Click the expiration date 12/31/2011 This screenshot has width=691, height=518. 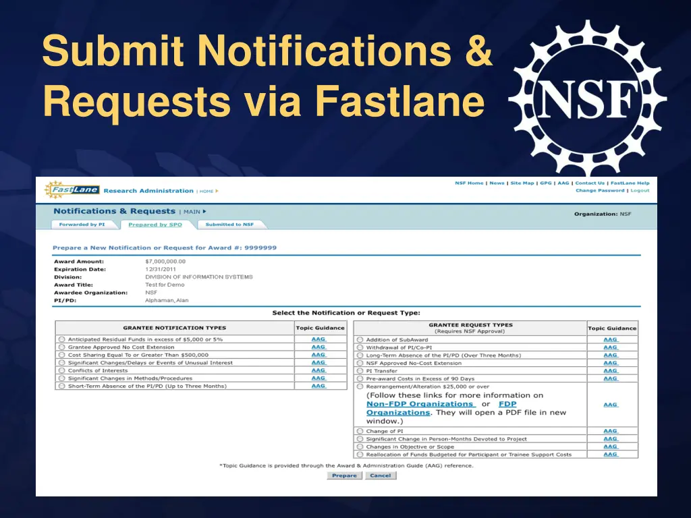pos(161,269)
